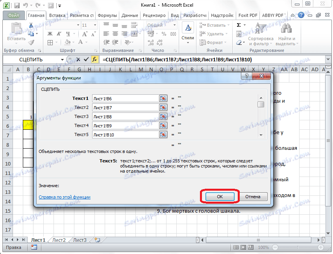
Task: Click the Comma Style 000 icon
Action: (x=173, y=34)
